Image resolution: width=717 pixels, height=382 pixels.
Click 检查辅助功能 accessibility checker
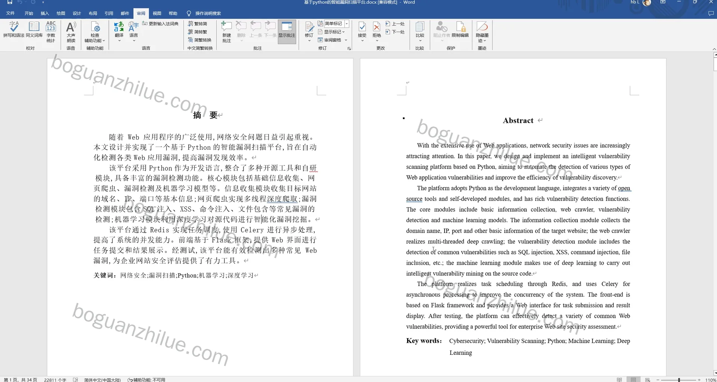pyautogui.click(x=95, y=32)
